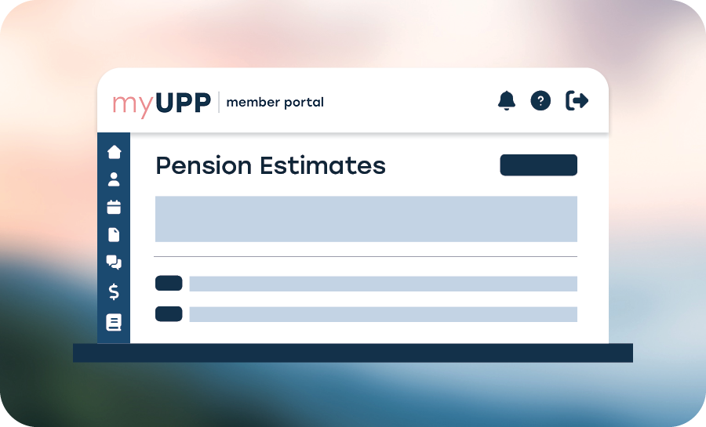Select the second light blue row bar
Screen dimensions: 706x427
[383, 314]
